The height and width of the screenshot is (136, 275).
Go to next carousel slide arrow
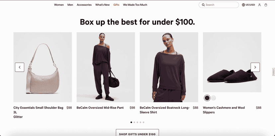pyautogui.click(x=255, y=67)
